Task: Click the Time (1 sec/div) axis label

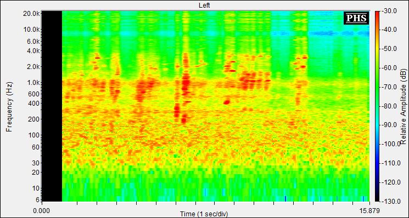Action: pyautogui.click(x=204, y=214)
